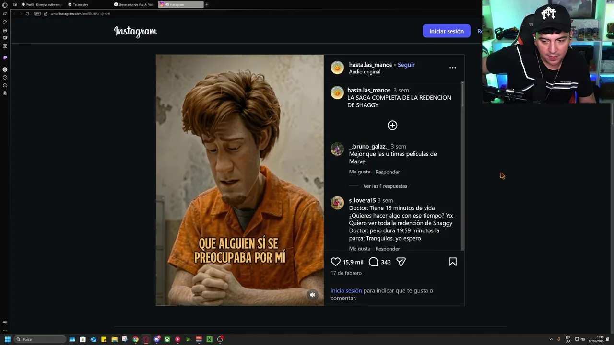Click the Instagram logo
The image size is (614, 345).
pos(135,32)
